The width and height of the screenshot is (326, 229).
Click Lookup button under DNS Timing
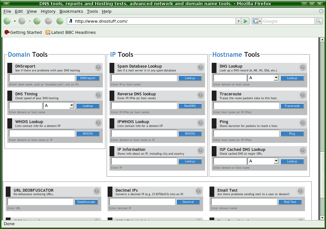coord(88,106)
